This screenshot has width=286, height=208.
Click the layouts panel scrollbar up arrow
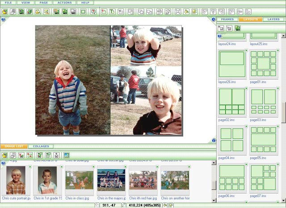(283, 36)
